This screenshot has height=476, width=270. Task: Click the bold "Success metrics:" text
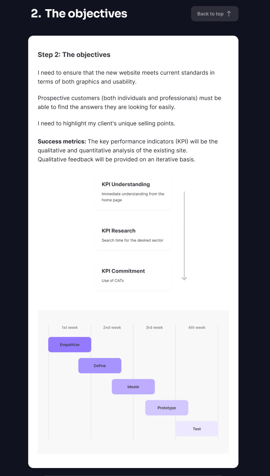(62, 142)
